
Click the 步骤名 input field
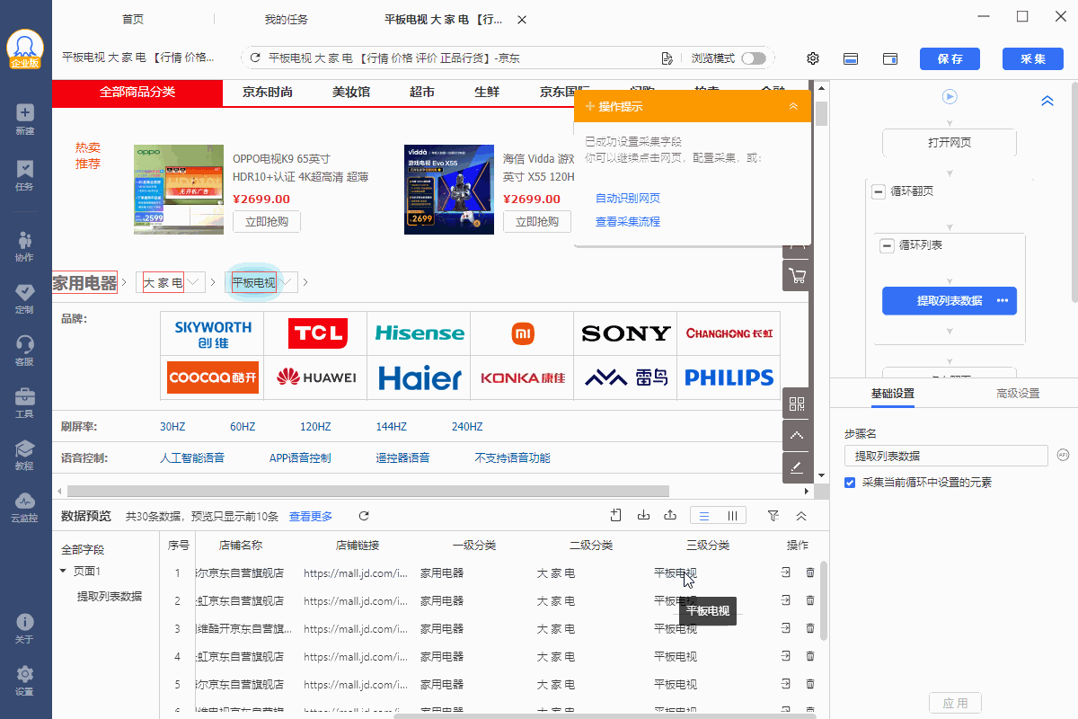[x=946, y=456]
